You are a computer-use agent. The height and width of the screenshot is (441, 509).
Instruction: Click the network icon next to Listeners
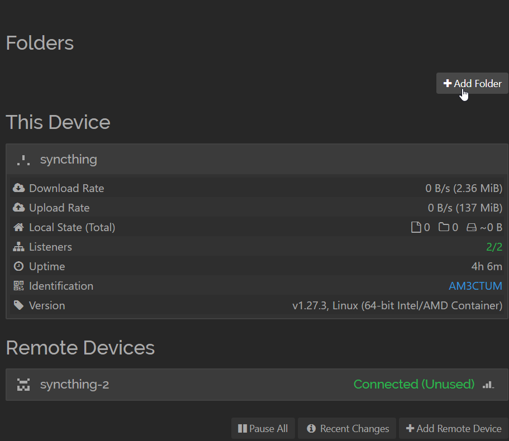pos(18,247)
